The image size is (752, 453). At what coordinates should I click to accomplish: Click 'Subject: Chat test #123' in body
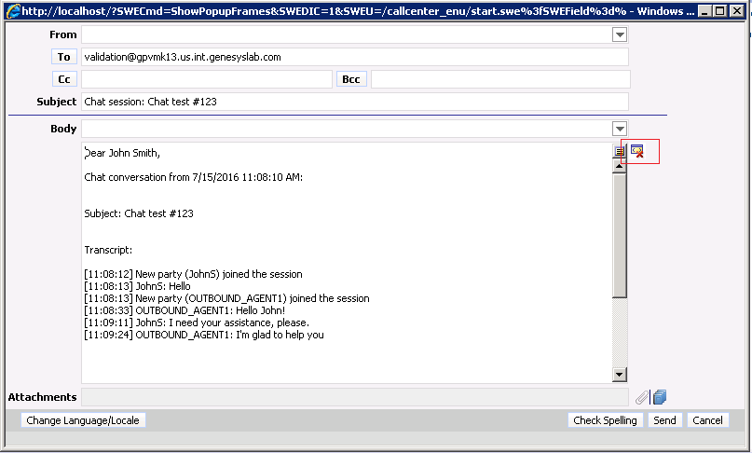pos(139,213)
